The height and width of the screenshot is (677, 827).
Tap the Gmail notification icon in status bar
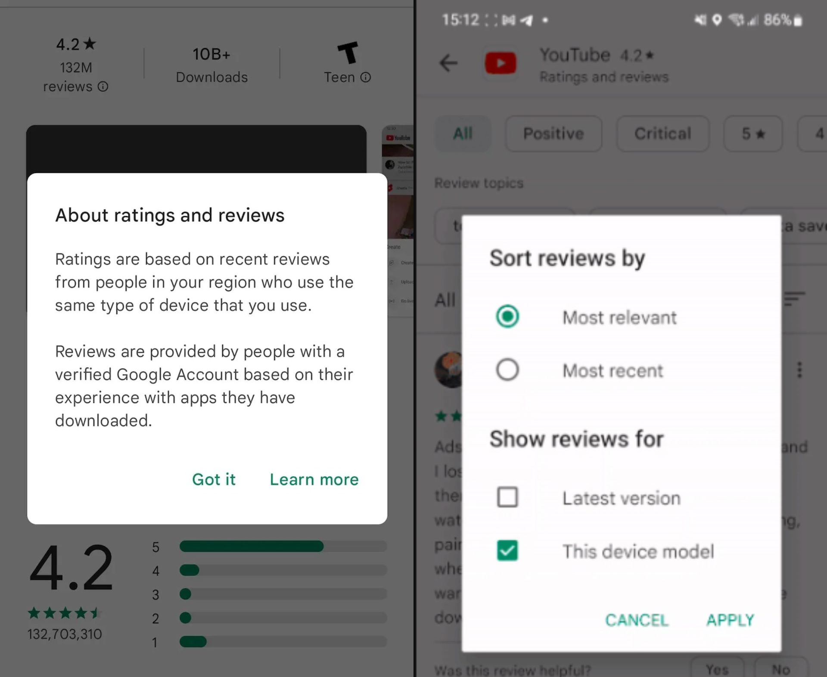coord(509,20)
